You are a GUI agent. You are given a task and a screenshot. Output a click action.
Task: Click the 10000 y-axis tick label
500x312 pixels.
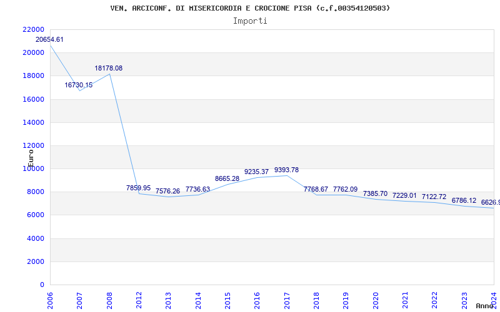pyautogui.click(x=34, y=168)
